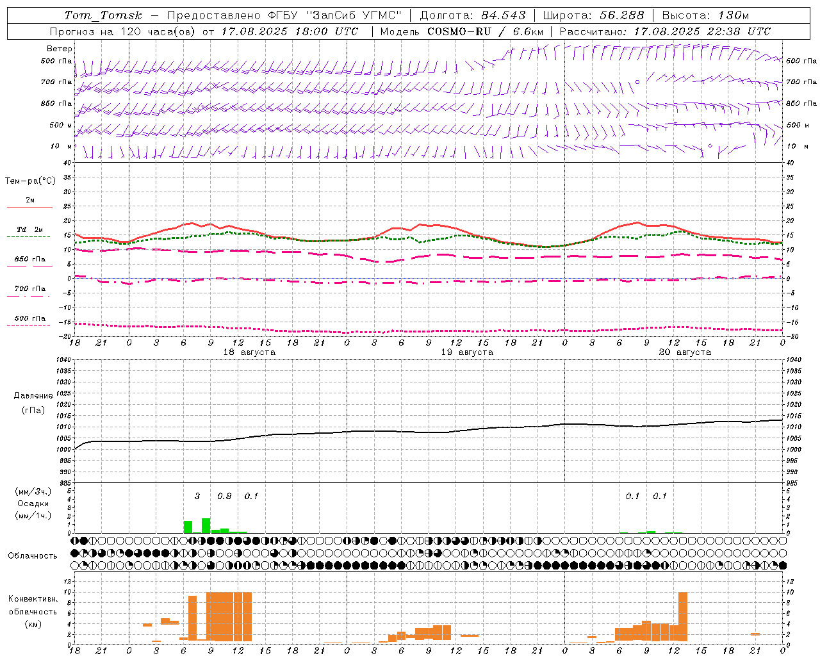
Task: Click the Долгота: 84.543 value
Action: pos(473,15)
